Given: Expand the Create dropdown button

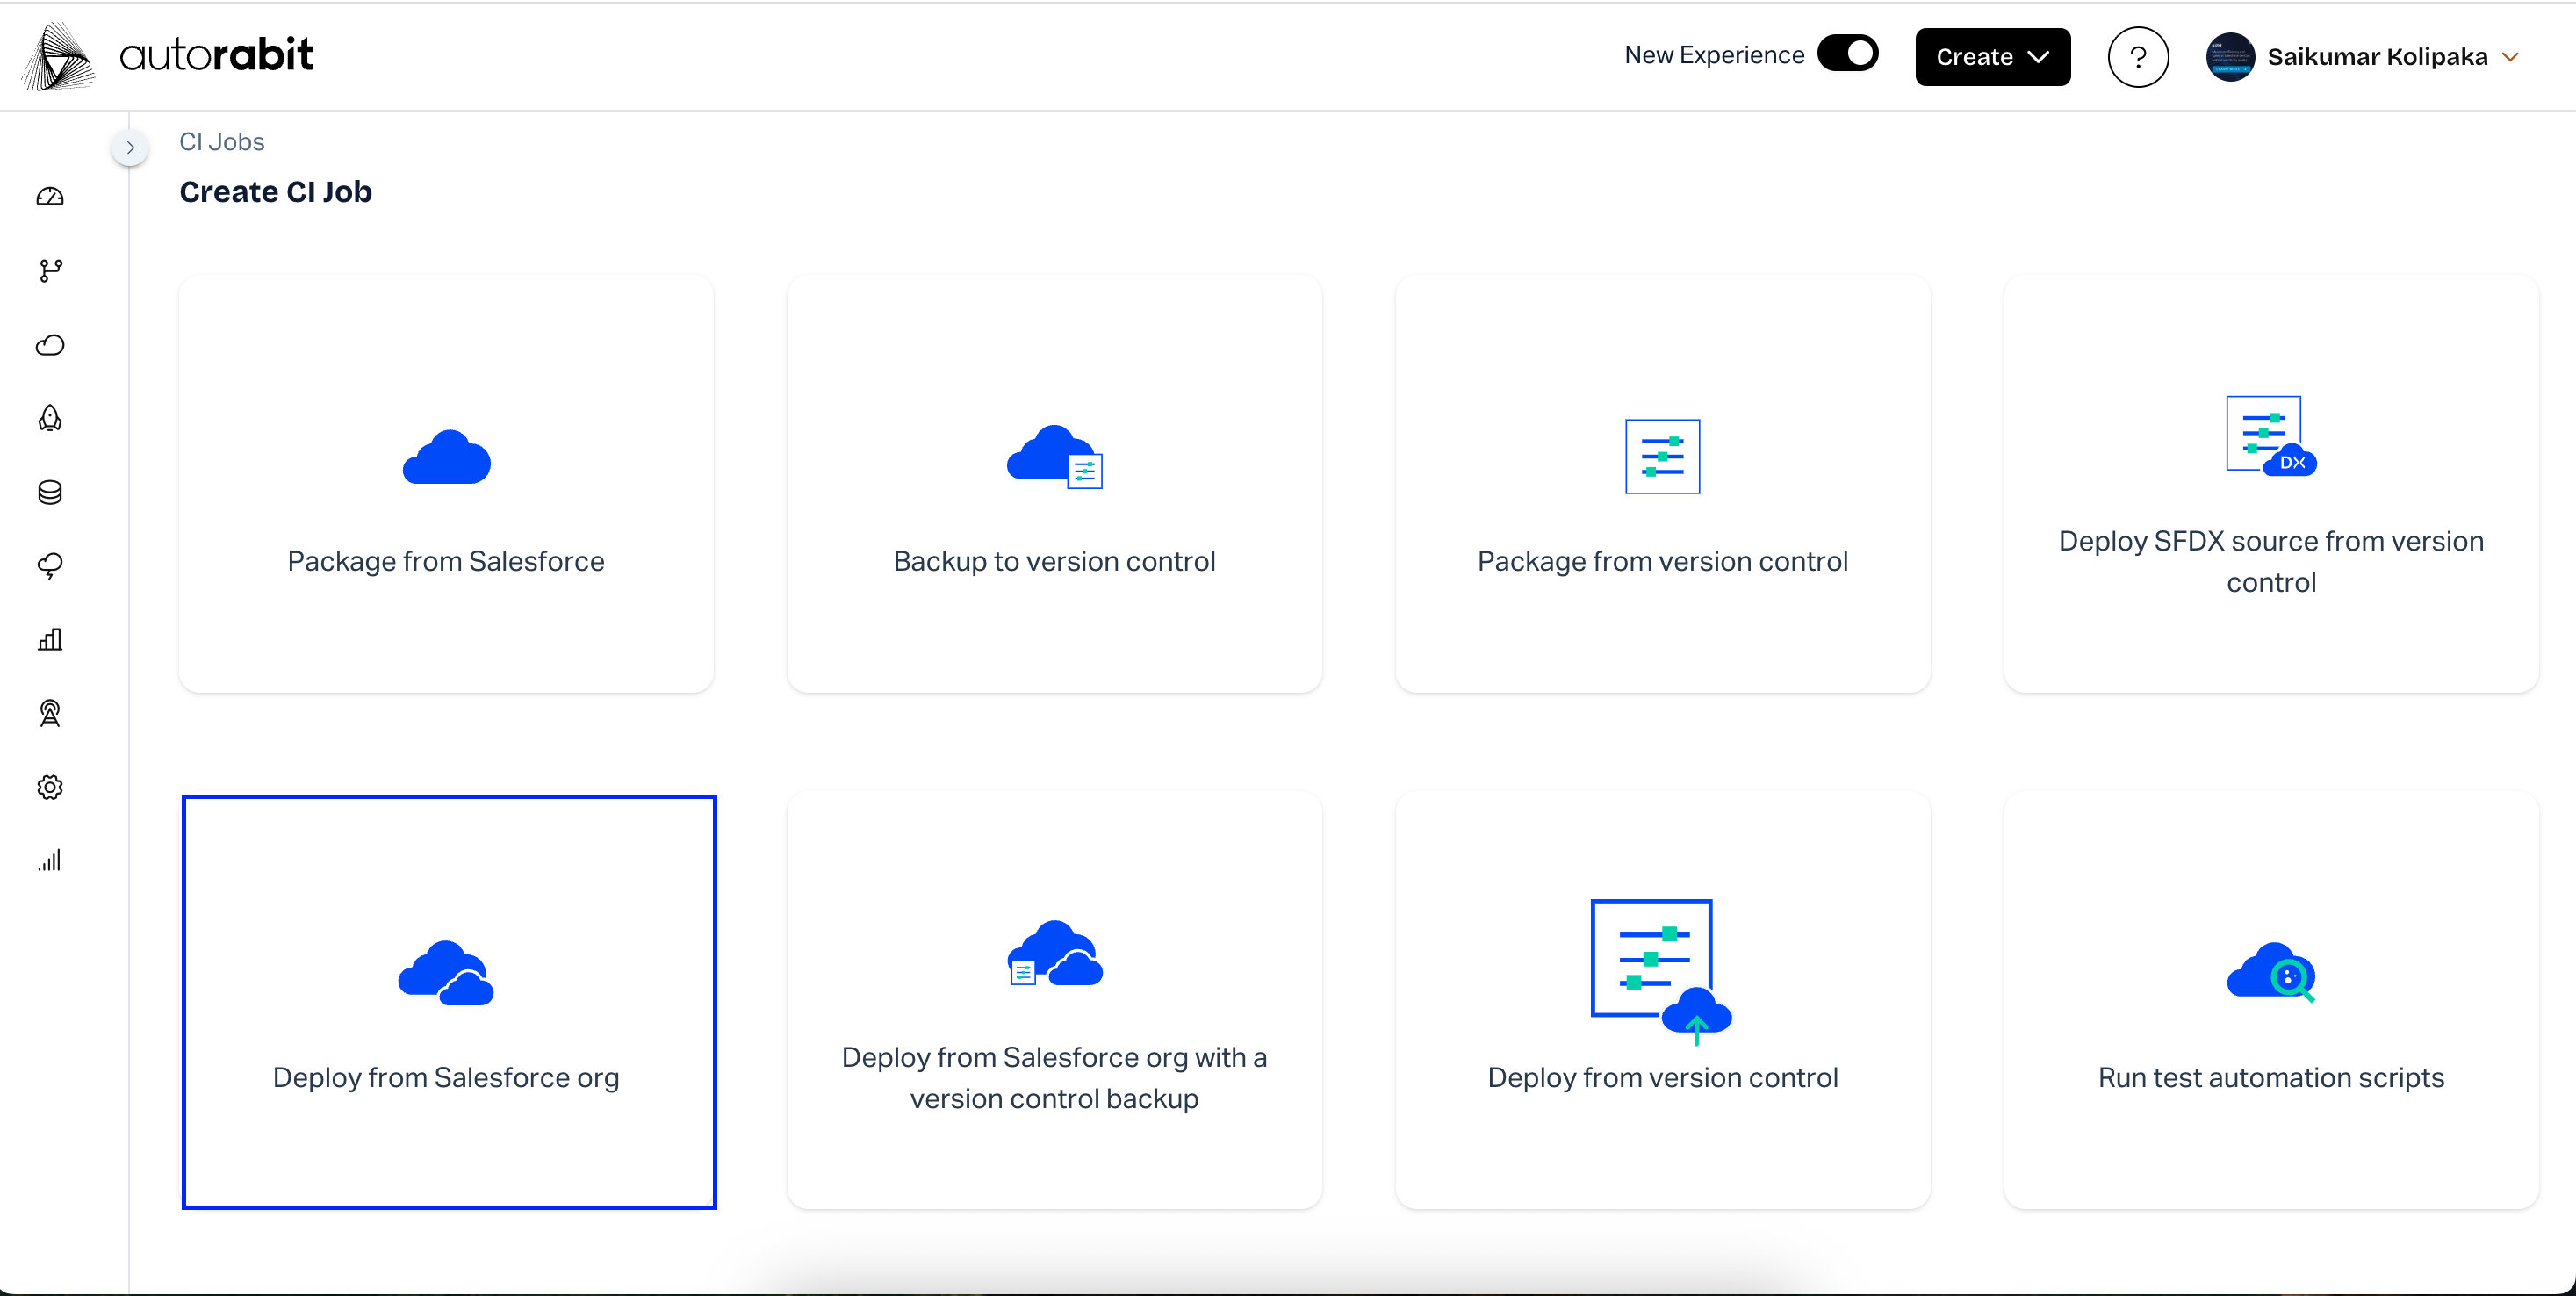Looking at the screenshot, I should tap(1992, 57).
